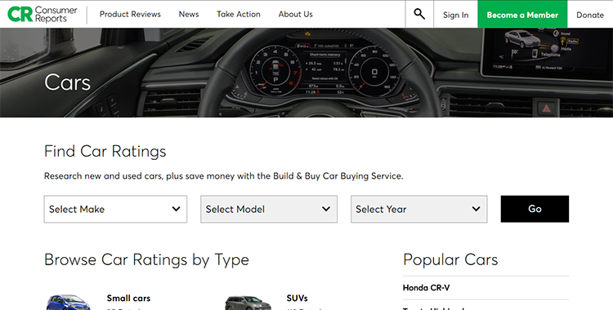Open the Take Action menu

coord(239,14)
